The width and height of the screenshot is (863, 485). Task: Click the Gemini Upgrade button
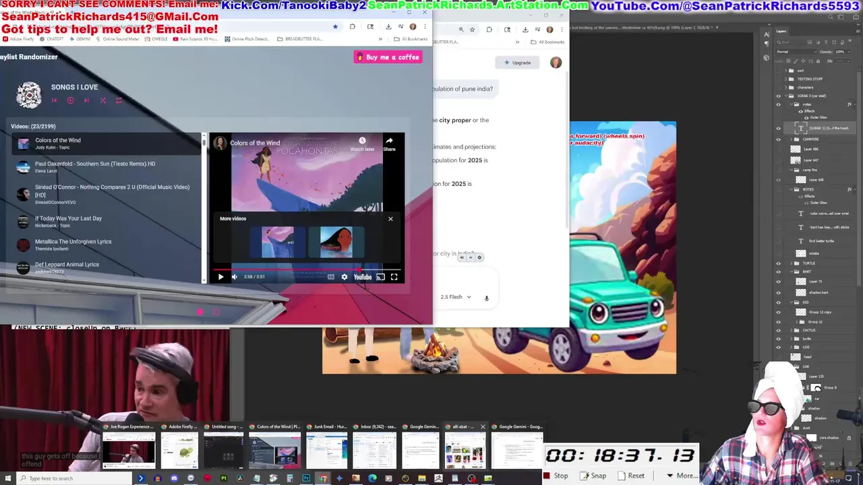click(x=516, y=63)
